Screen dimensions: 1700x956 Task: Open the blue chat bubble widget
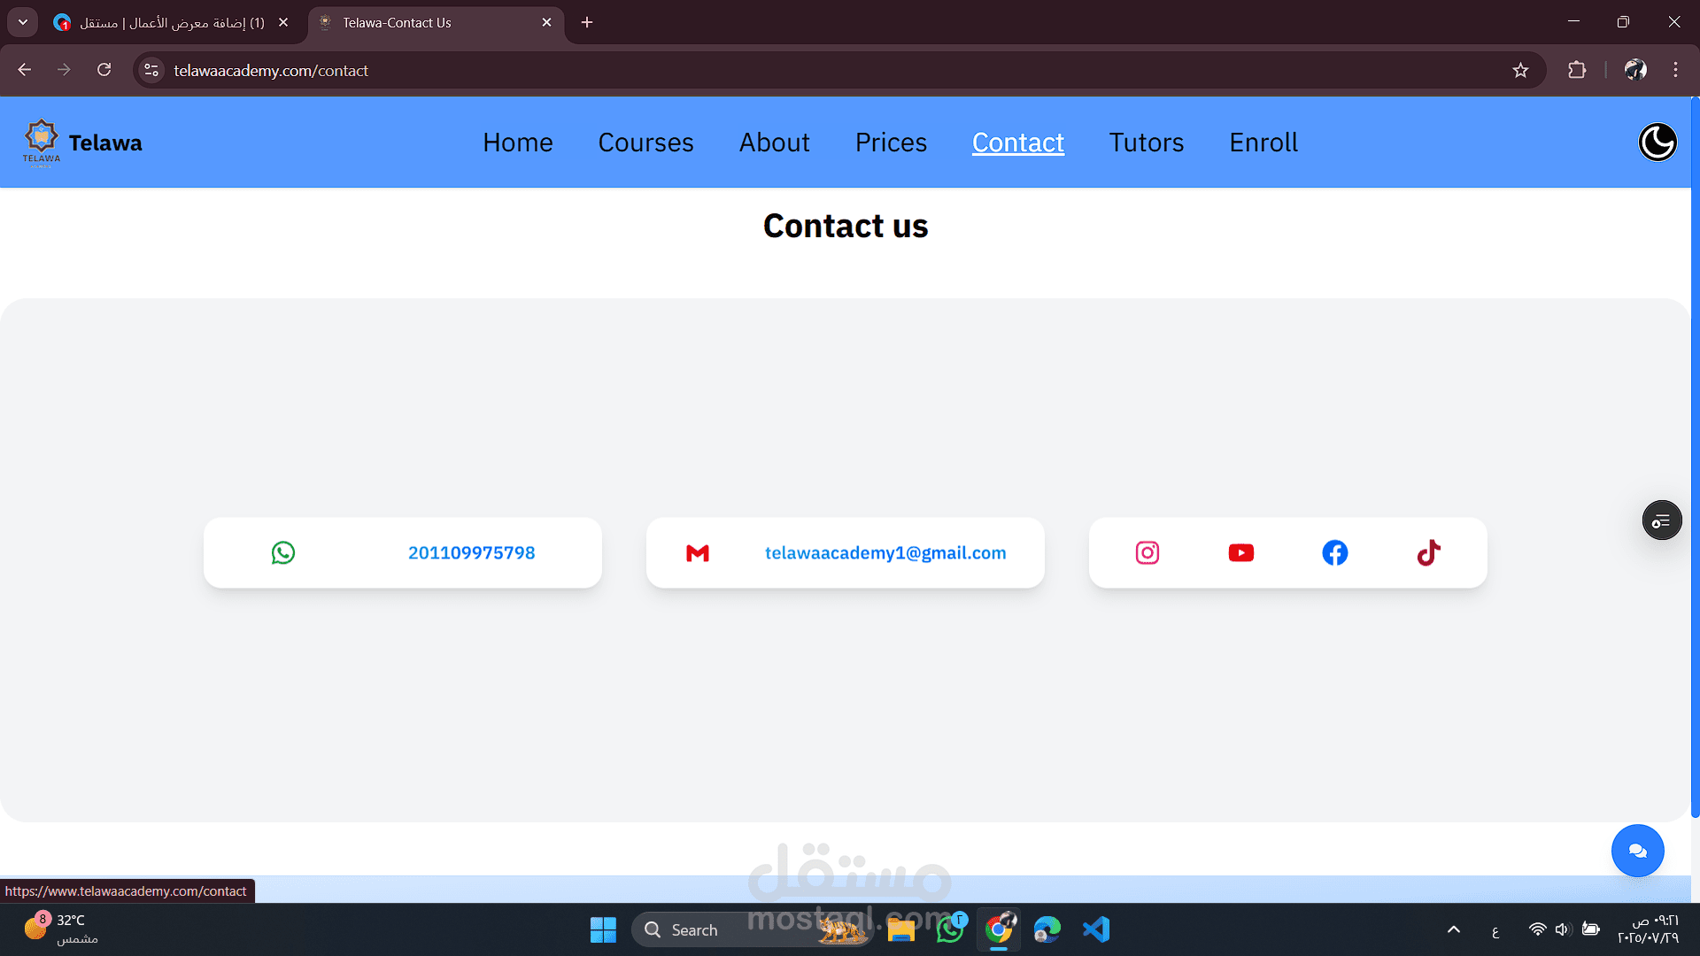(1637, 851)
